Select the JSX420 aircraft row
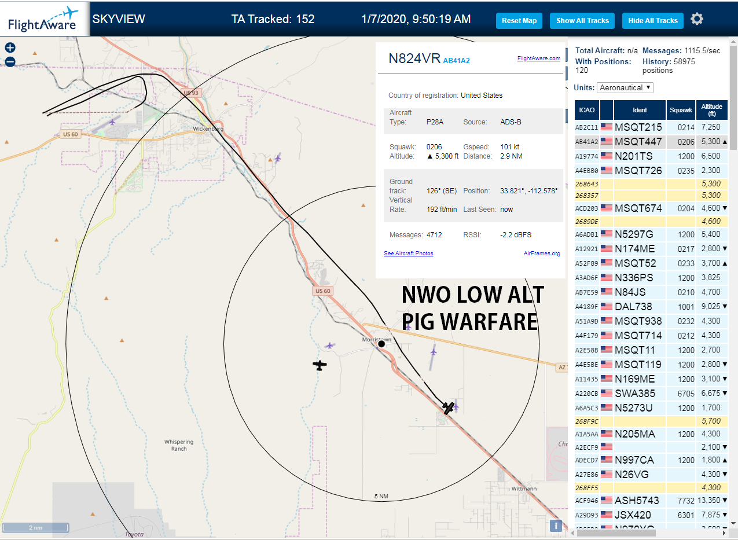This screenshot has height=540, width=738. coord(651,515)
